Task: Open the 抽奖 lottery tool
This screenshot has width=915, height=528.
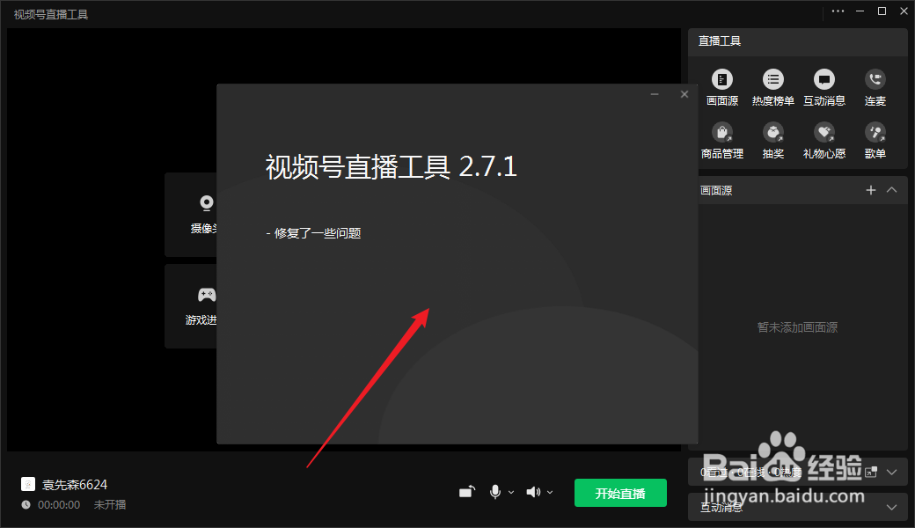Action: 772,132
